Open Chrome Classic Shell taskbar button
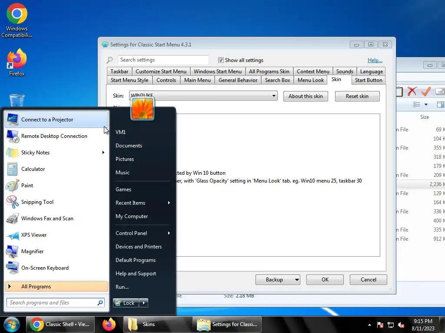The height and width of the screenshot is (333, 445). [60, 324]
